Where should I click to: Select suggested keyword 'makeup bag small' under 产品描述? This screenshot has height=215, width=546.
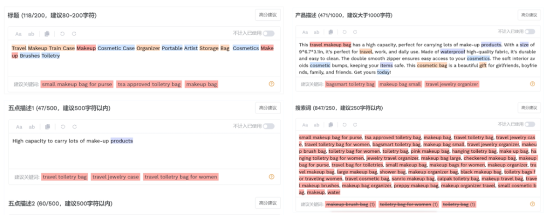[400, 84]
